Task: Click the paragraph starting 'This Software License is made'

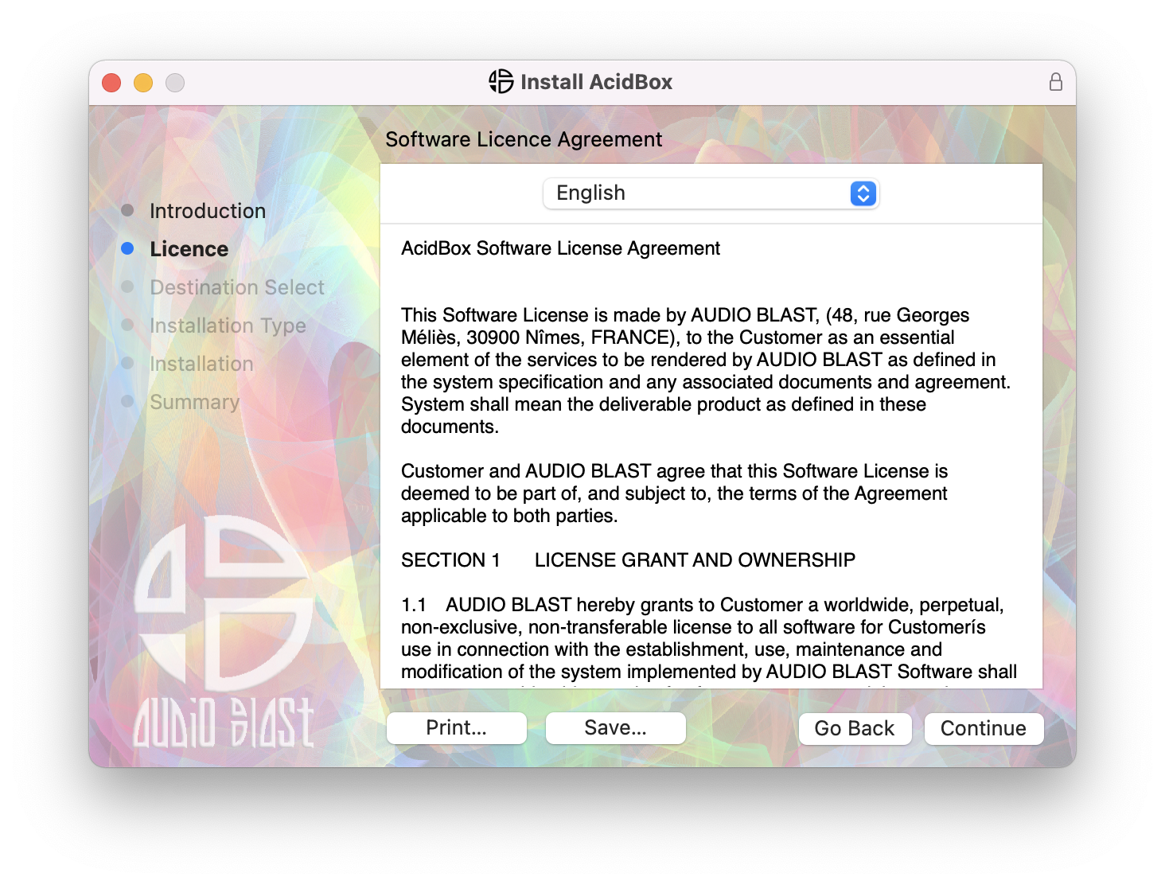Action: pyautogui.click(x=706, y=371)
